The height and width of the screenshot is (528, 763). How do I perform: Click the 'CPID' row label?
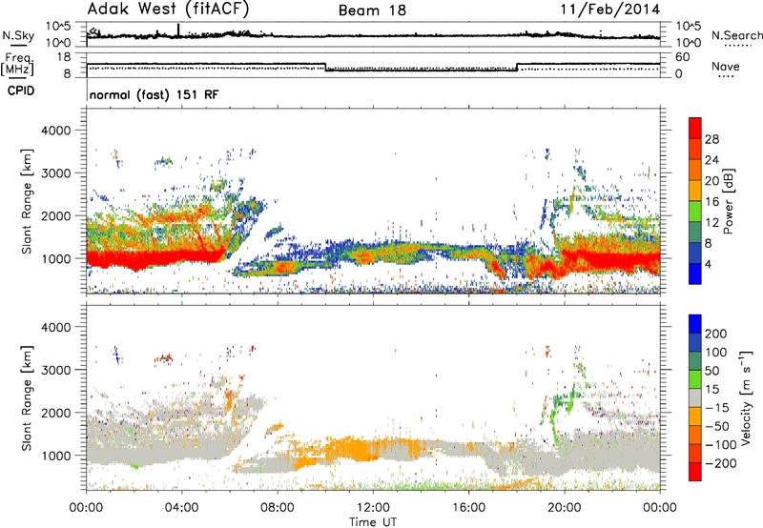[x=21, y=91]
